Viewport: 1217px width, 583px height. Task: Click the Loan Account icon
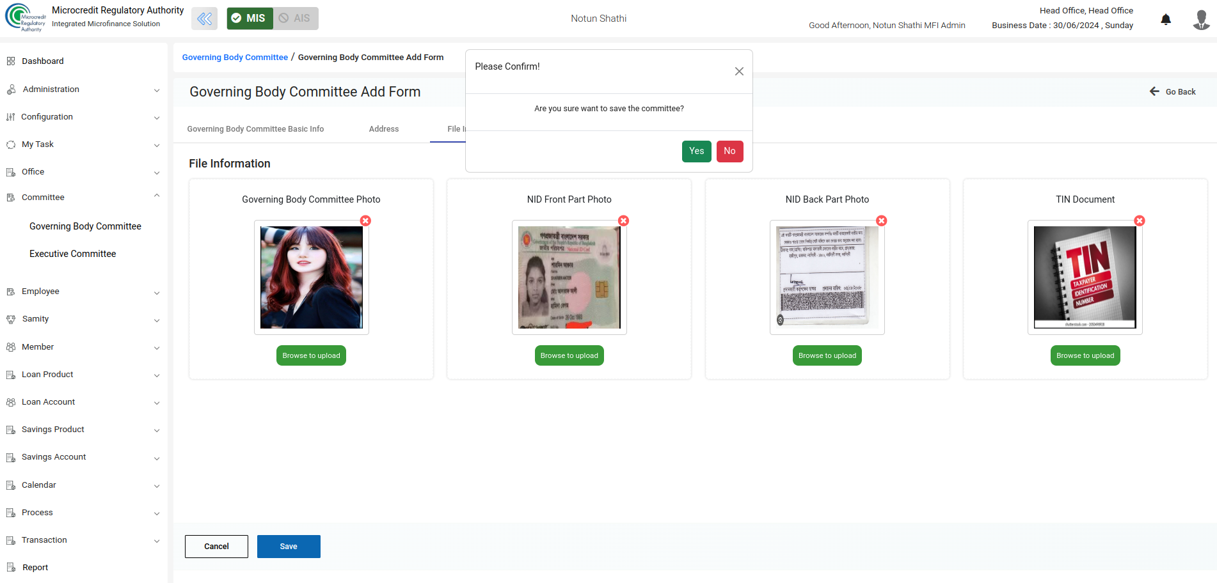(11, 402)
